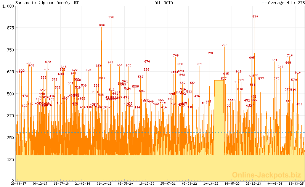
Task: Click the 684 data label
Action: 274,60
